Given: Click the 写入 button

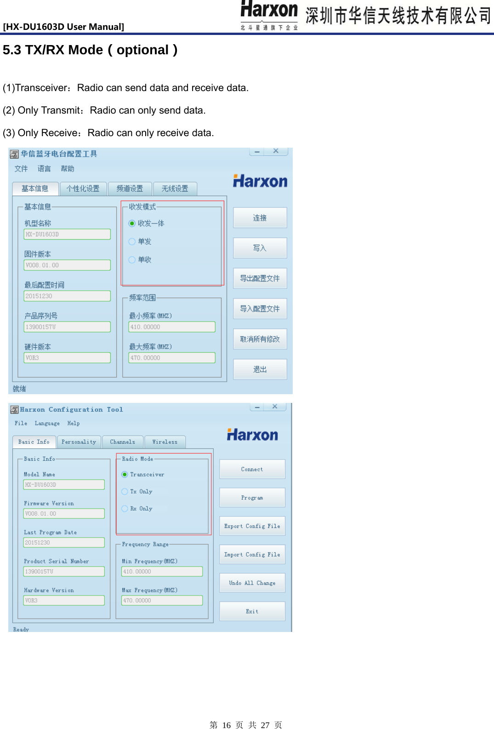Looking at the screenshot, I should point(260,248).
